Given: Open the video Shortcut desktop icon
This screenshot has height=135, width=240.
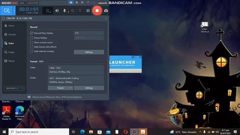Looking at the screenshot, I should [205, 27].
